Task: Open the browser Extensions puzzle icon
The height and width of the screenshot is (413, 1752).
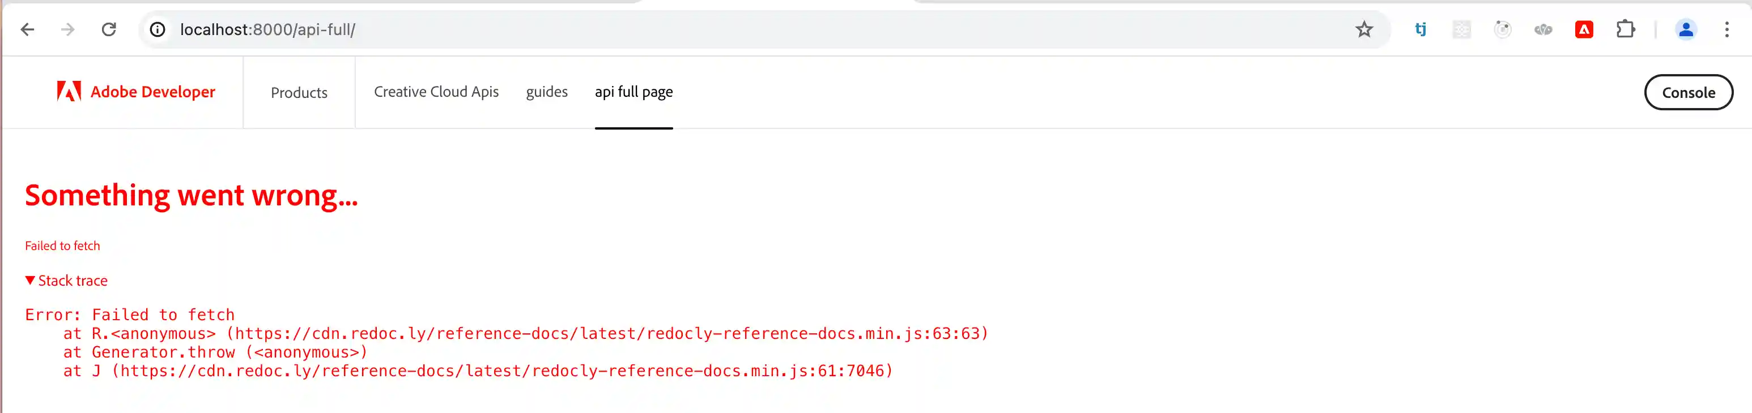Action: [1626, 29]
